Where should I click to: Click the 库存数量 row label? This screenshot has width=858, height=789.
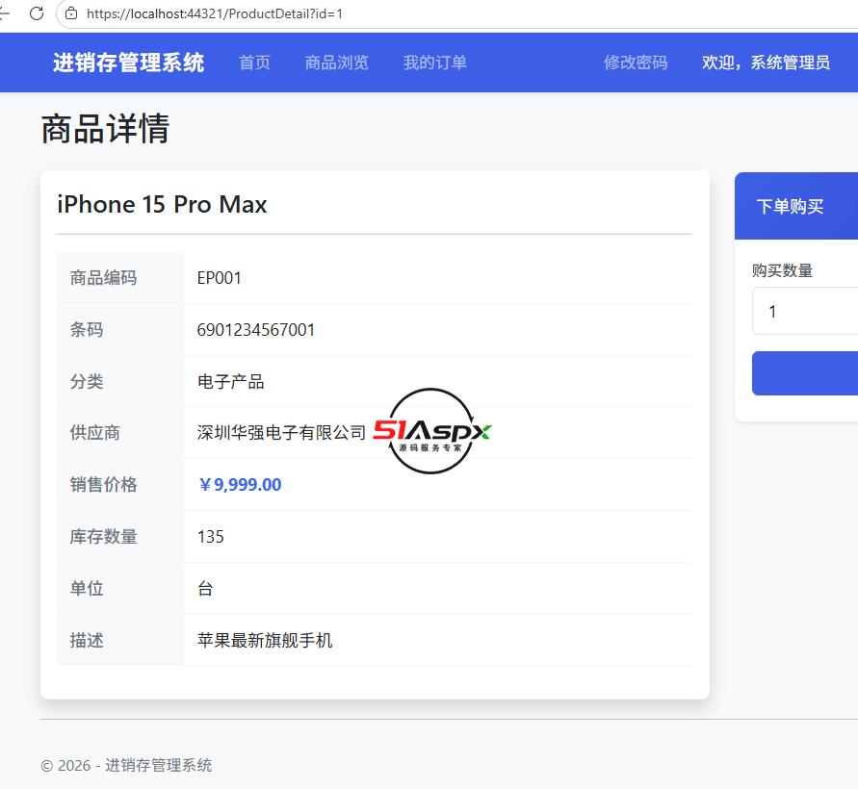click(103, 536)
